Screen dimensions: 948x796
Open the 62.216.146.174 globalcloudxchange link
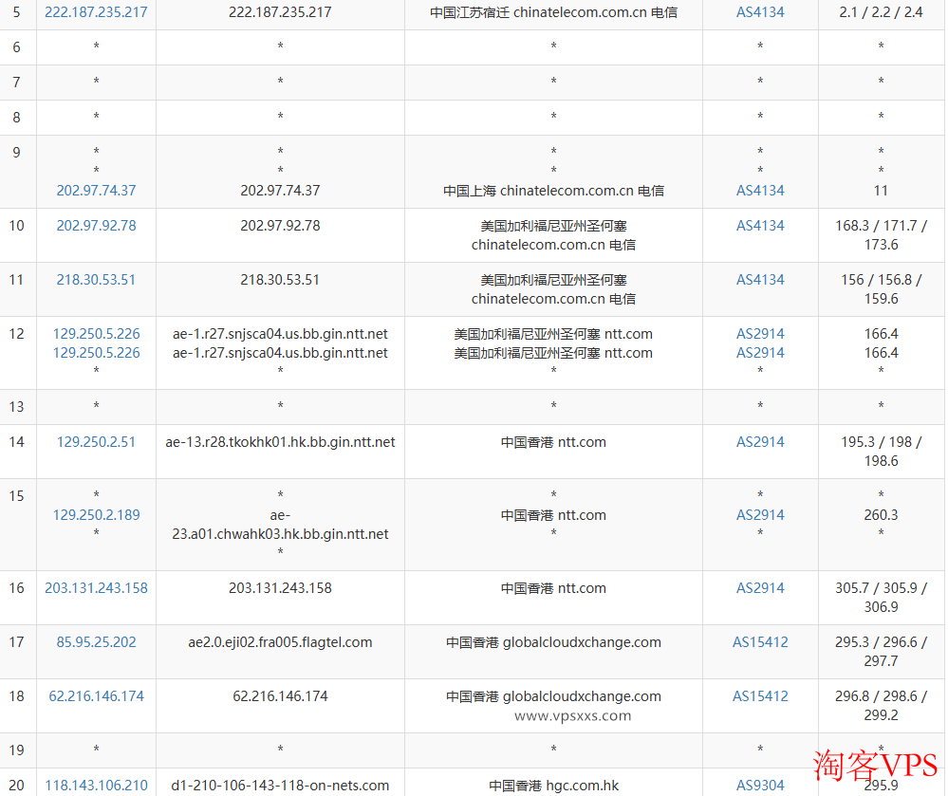(x=95, y=696)
